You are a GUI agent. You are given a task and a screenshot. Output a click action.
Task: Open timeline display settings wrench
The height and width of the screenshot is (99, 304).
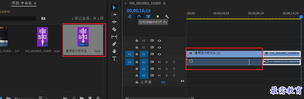[167, 16]
